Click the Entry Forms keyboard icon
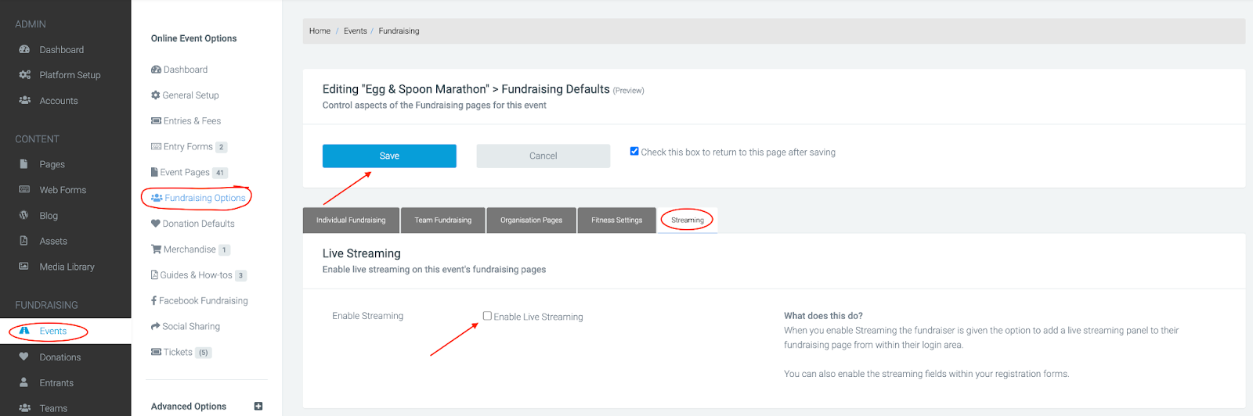This screenshot has width=1253, height=416. [x=156, y=146]
